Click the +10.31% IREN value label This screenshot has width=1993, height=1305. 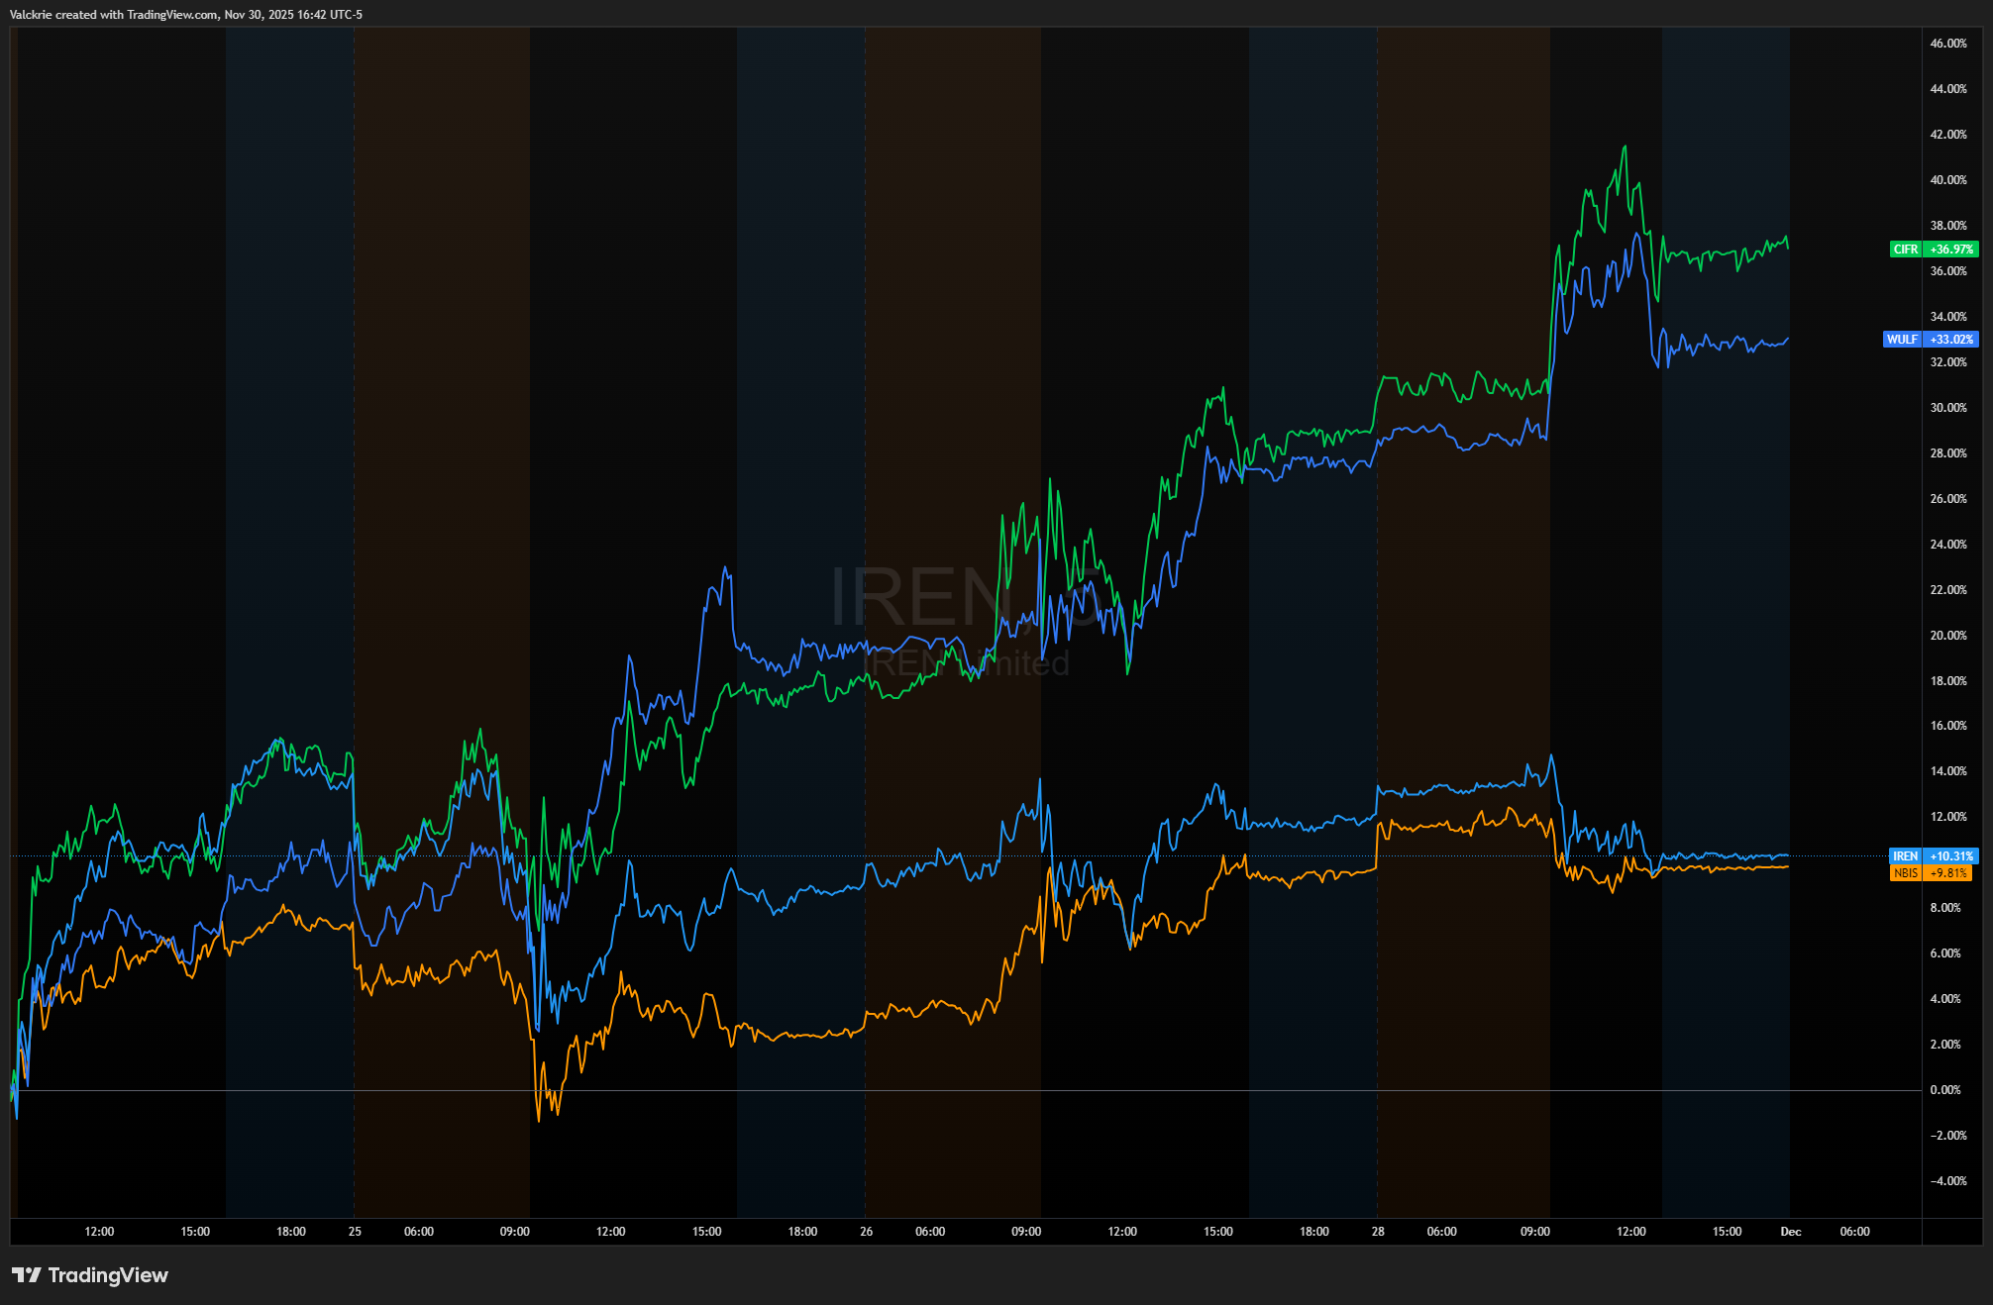point(1951,856)
